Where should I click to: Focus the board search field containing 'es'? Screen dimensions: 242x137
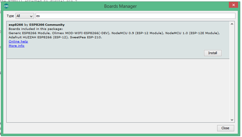[135, 16]
